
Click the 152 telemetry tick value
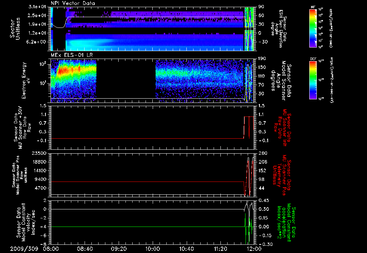pyautogui.click(x=262, y=170)
